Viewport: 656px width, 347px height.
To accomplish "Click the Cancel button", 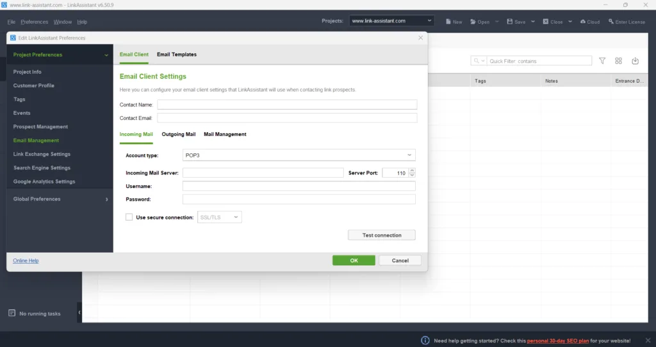I will (400, 260).
